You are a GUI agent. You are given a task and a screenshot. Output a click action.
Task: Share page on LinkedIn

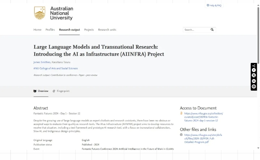tap(254, 81)
